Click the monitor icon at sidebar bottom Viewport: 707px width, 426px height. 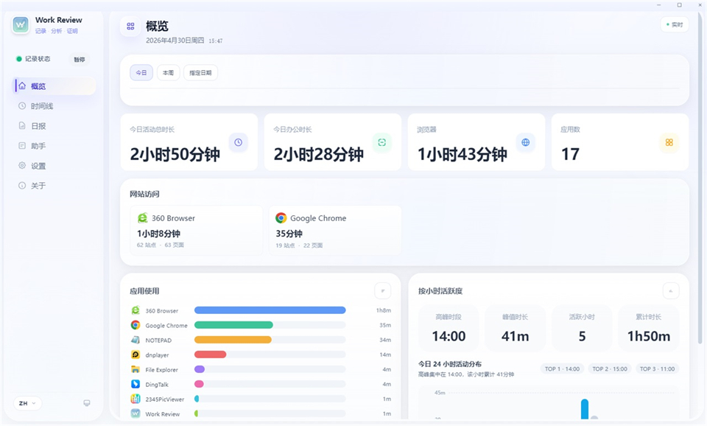87,403
